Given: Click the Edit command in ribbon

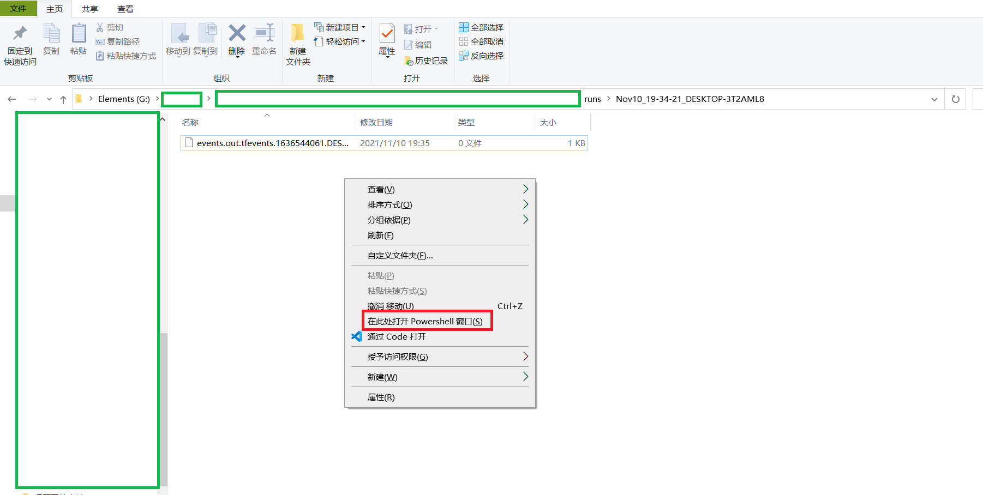Looking at the screenshot, I should pos(418,45).
